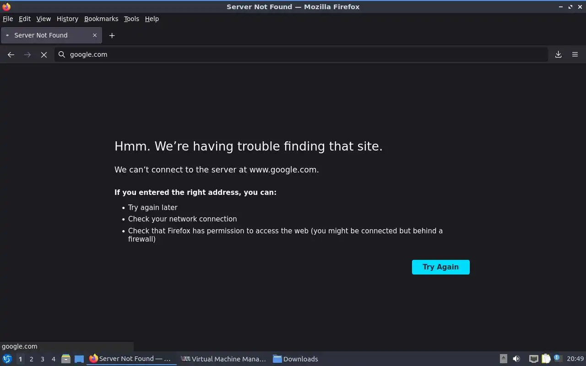Open the Help menu
Image resolution: width=586 pixels, height=366 pixels.
click(x=152, y=19)
